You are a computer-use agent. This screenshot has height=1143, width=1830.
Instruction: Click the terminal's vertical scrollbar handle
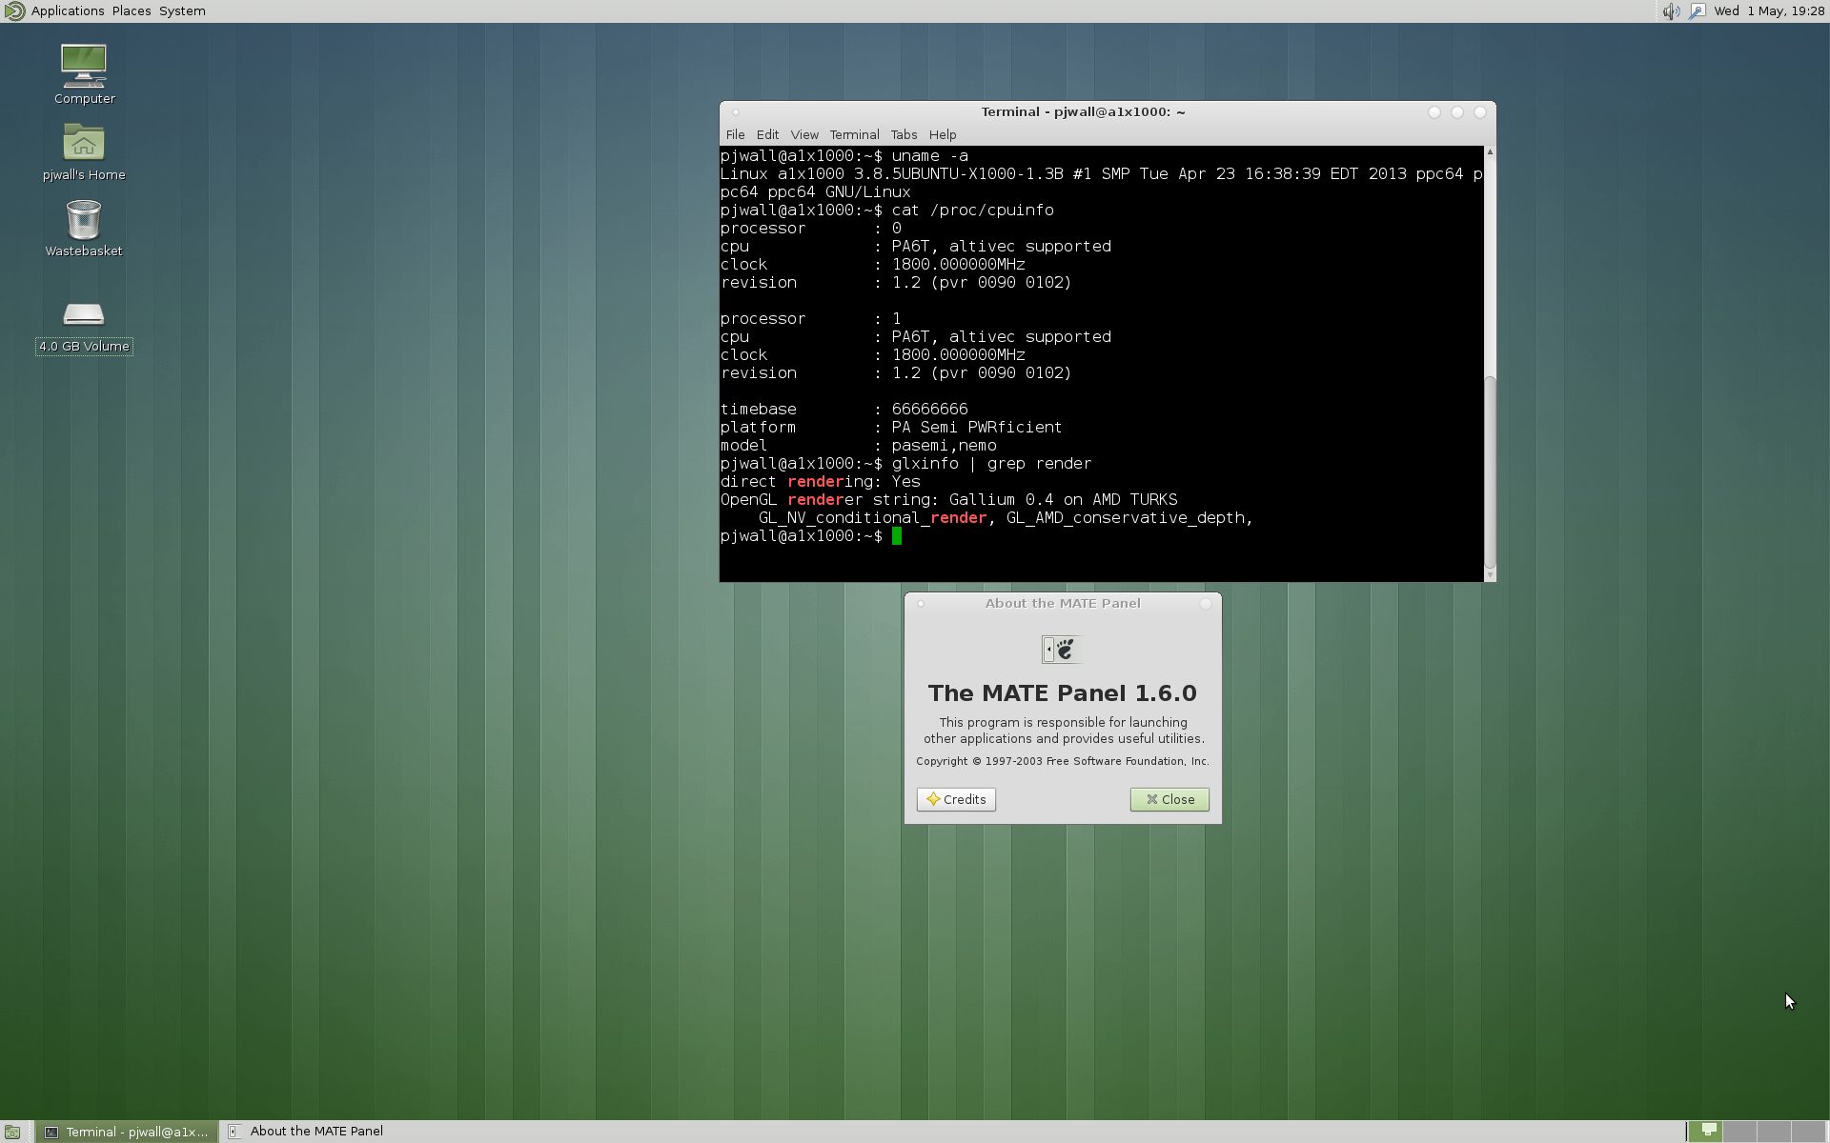coord(1490,471)
